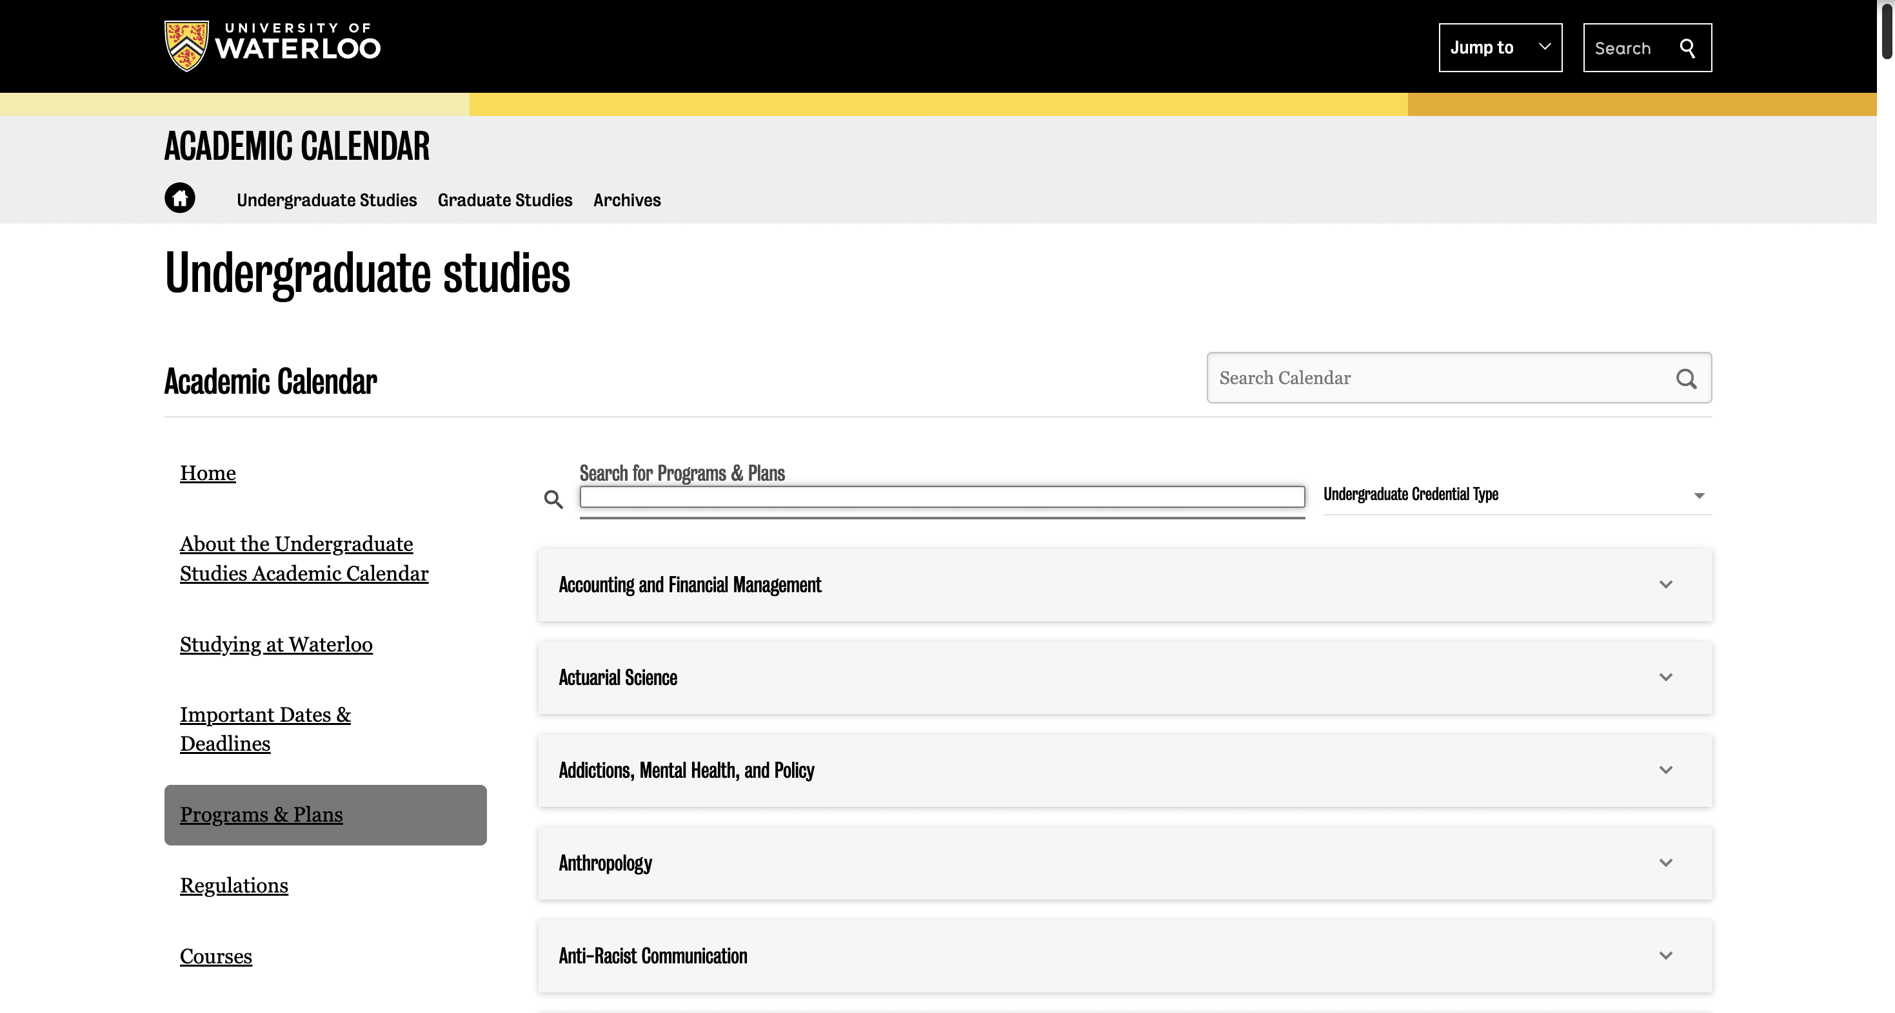The image size is (1895, 1013).
Task: Expand the Actuarial Science row
Action: [x=1665, y=677]
